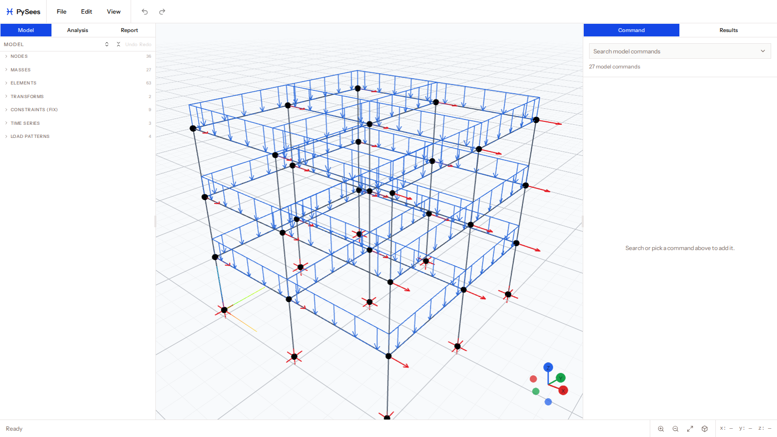Zoom in on the 3D viewport
This screenshot has height=437, width=777.
(x=661, y=429)
